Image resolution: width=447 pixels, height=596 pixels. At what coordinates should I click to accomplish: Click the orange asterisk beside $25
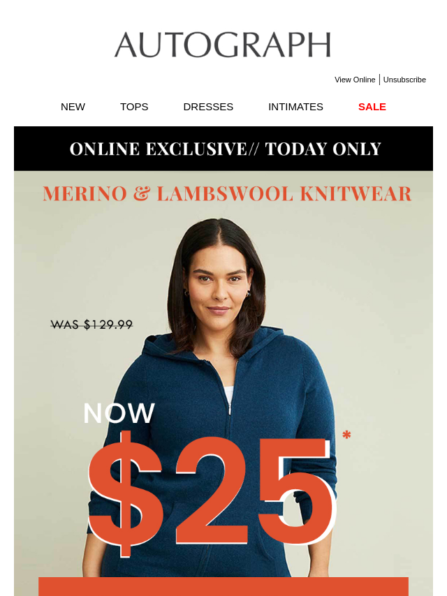click(346, 435)
